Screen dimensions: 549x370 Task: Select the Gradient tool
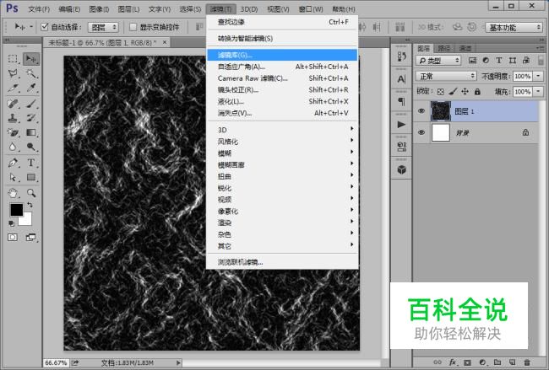(31, 132)
